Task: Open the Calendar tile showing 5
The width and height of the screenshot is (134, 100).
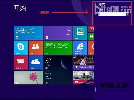Action: coord(58,33)
